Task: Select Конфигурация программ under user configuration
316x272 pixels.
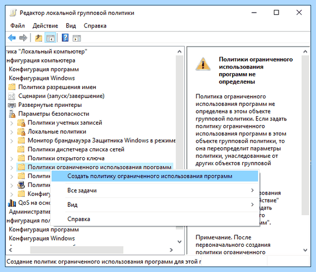Action: 44,229
